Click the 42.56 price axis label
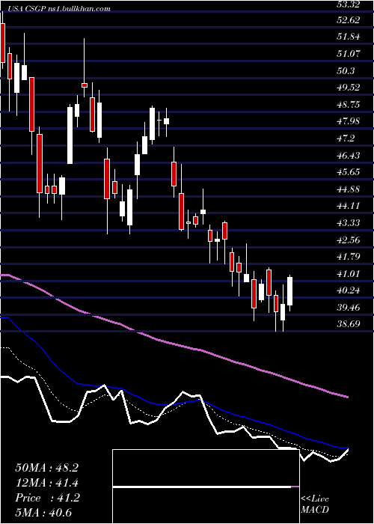The width and height of the screenshot is (374, 524). [349, 240]
